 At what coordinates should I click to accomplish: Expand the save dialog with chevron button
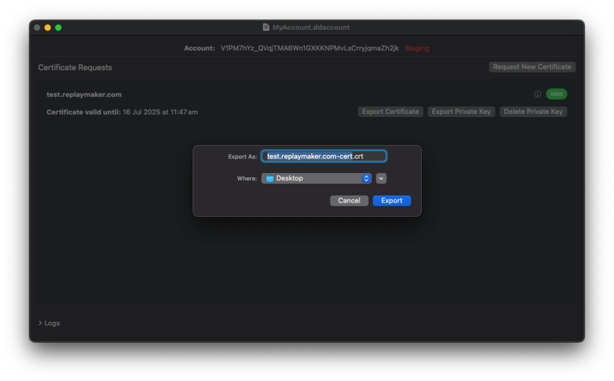click(381, 179)
